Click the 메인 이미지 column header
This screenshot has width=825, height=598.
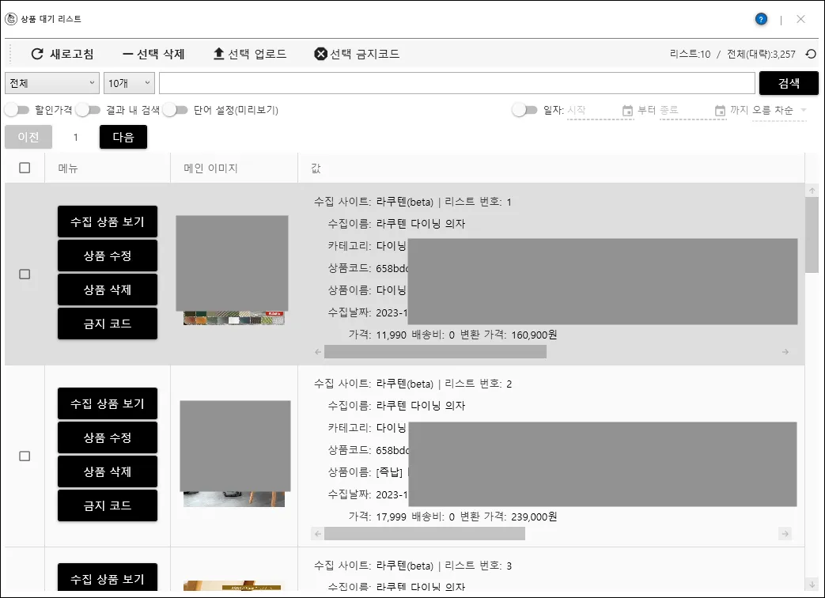(x=210, y=168)
